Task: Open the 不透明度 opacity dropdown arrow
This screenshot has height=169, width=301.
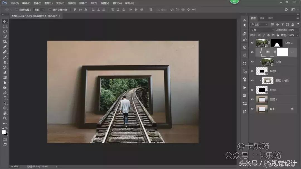Action: [297, 30]
